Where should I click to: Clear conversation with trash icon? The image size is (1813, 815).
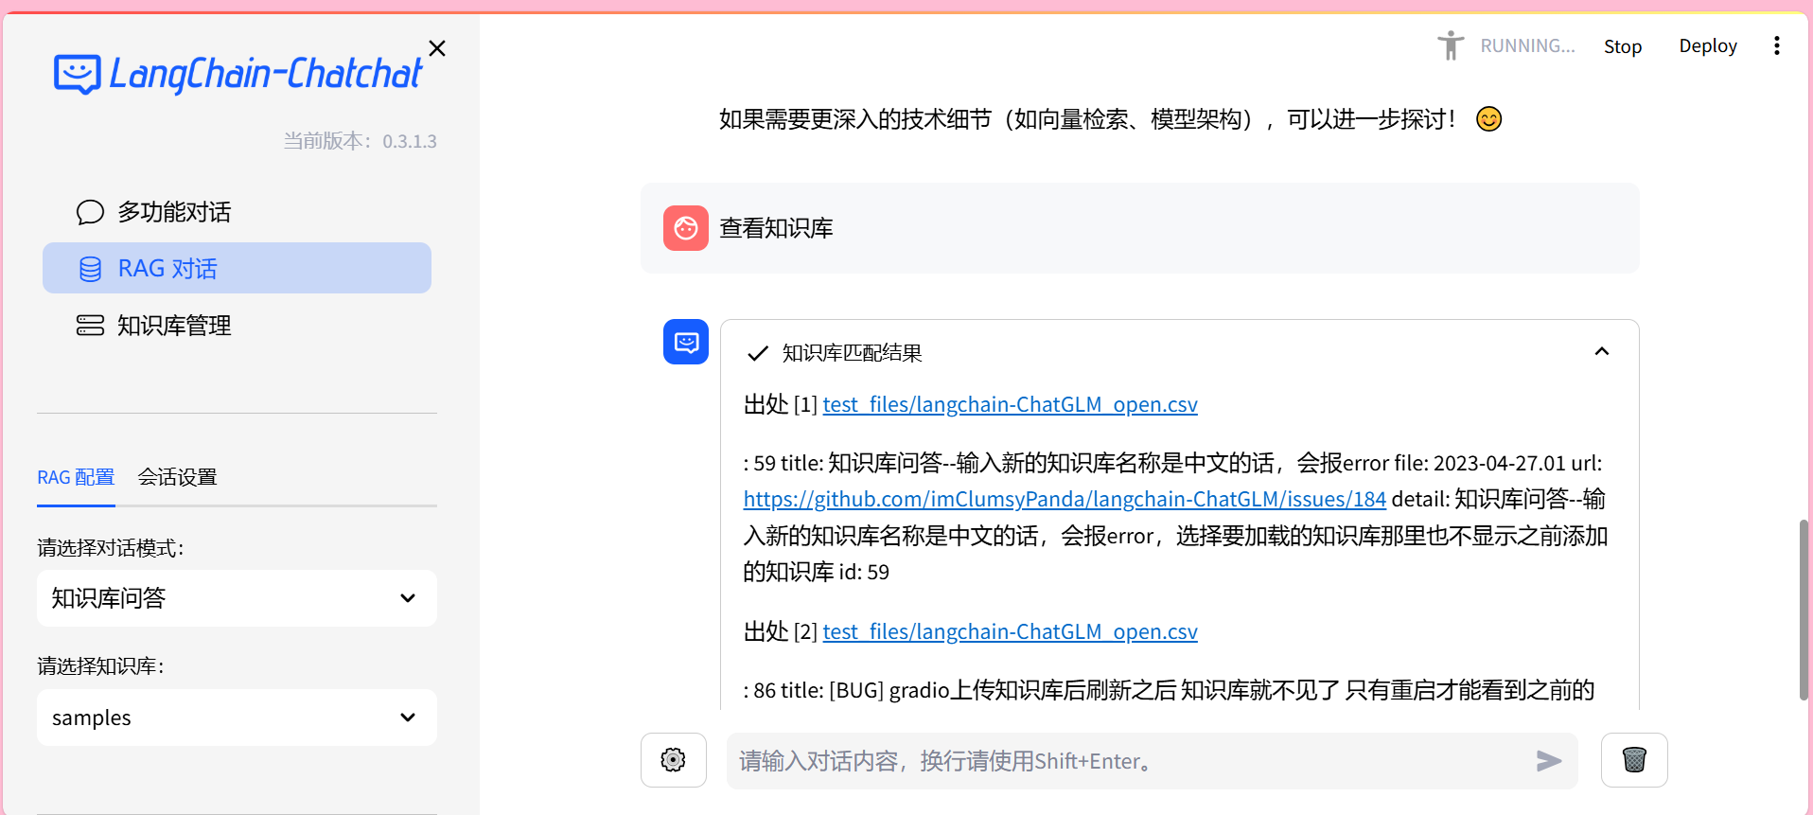click(x=1634, y=760)
